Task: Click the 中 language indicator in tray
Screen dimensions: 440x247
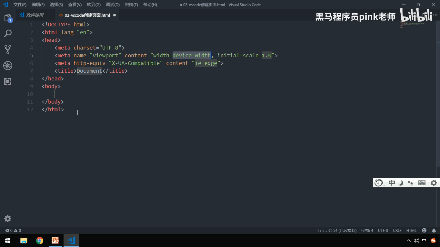Action: 424,241
